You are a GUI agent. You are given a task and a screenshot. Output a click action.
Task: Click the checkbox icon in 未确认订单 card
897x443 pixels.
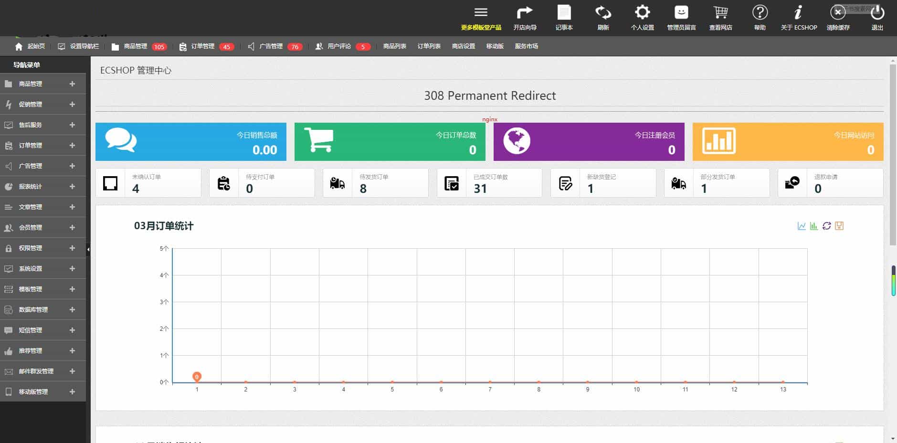tap(110, 183)
